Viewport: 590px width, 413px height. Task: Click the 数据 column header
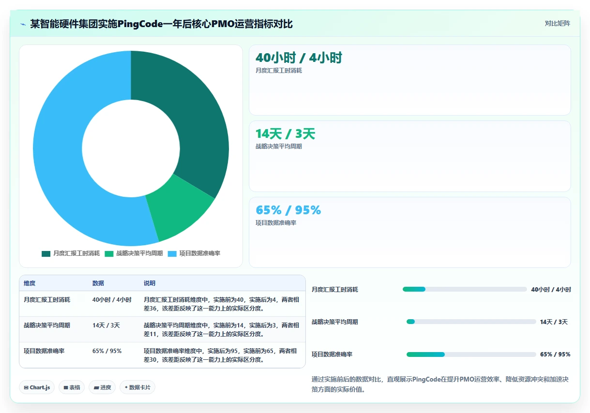(x=98, y=283)
